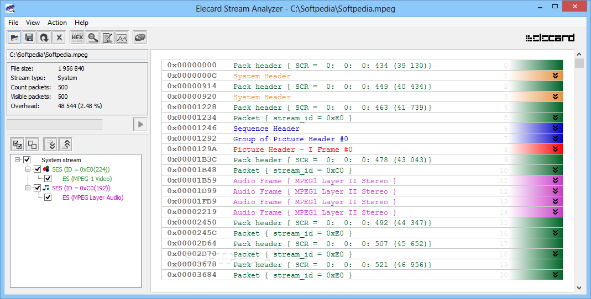Toggle the SES (ID = 0xC0(192)) checkbox
Image resolution: width=591 pixels, height=299 pixels.
37,188
